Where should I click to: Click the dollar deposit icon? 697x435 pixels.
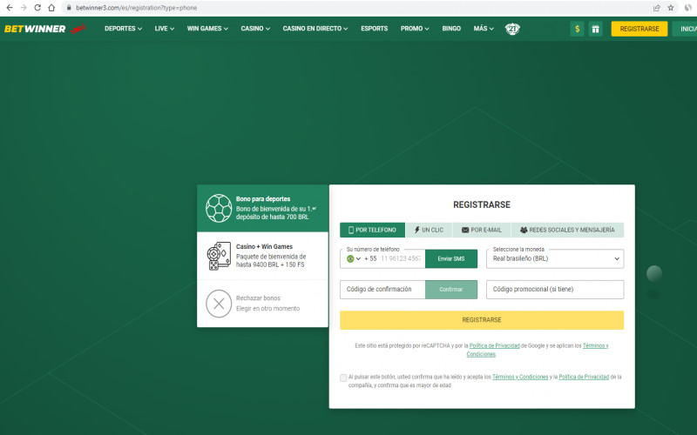[577, 29]
